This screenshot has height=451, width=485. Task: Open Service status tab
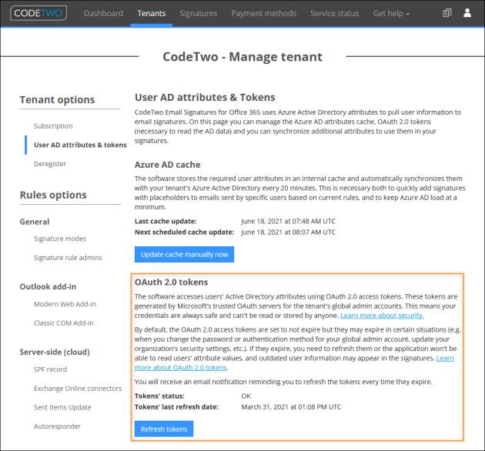click(334, 13)
